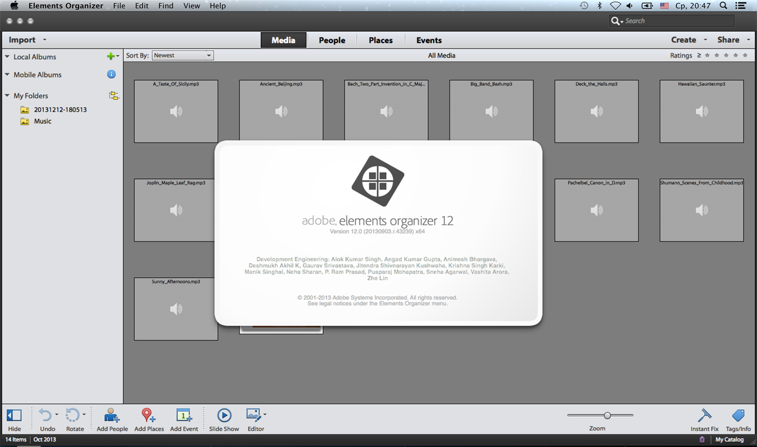Adjust the thumbnail Zoom slider handle
Image resolution: width=757 pixels, height=447 pixels.
[607, 415]
